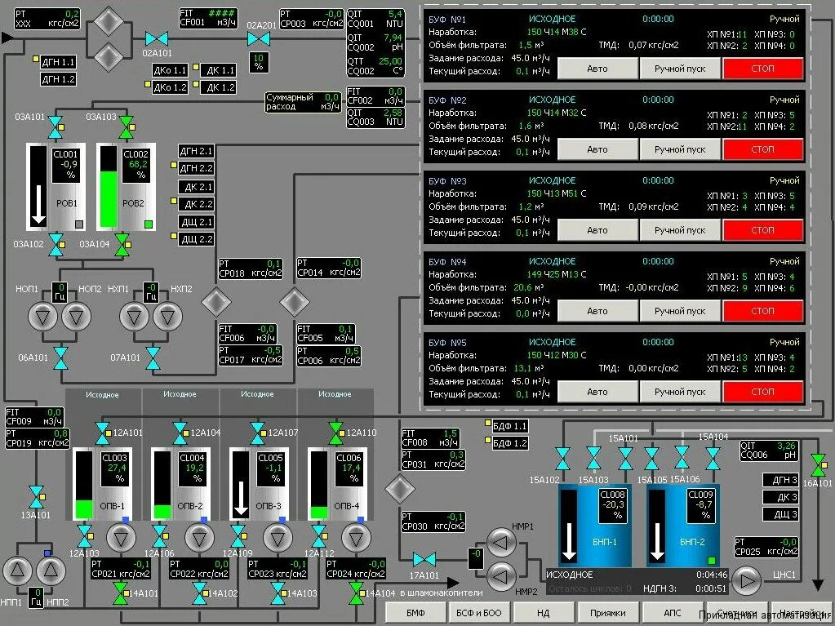The width and height of the screenshot is (835, 626).
Task: Click valve 15A102
Action: pyautogui.click(x=562, y=459)
